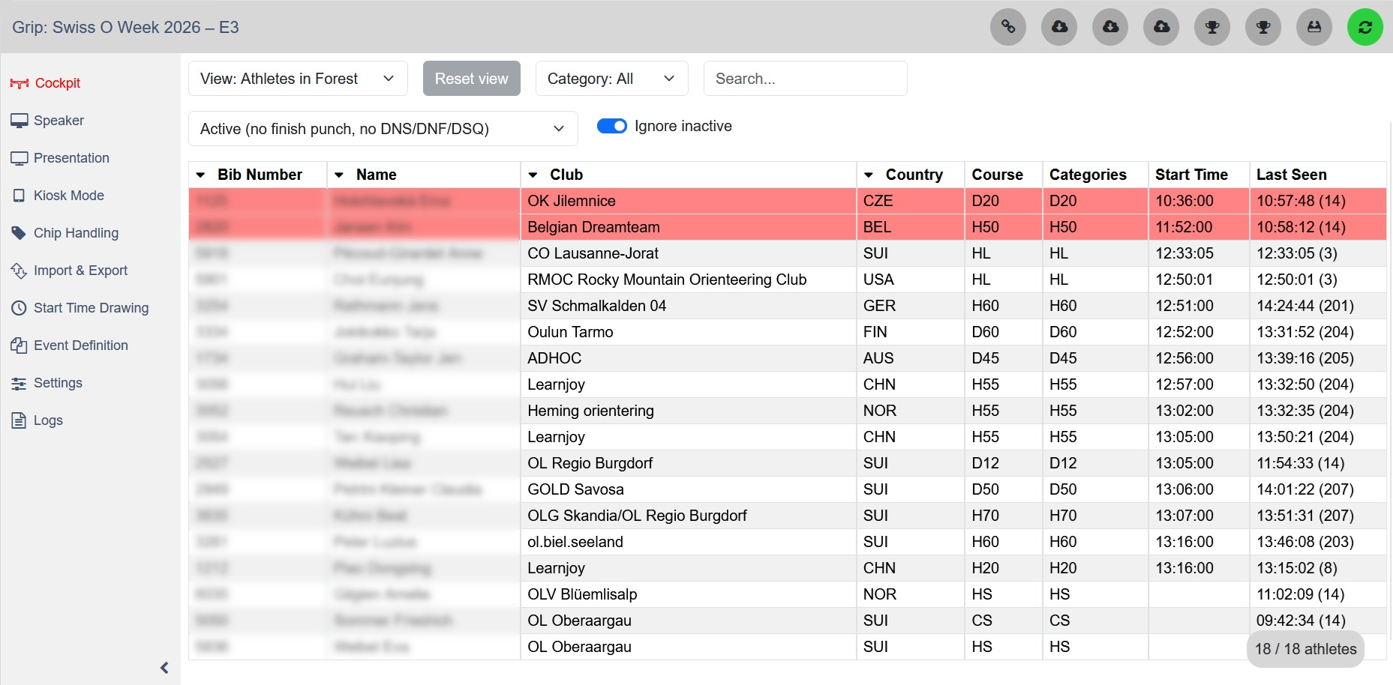The width and height of the screenshot is (1393, 685).
Task: Click the Reset view button
Action: (x=472, y=79)
